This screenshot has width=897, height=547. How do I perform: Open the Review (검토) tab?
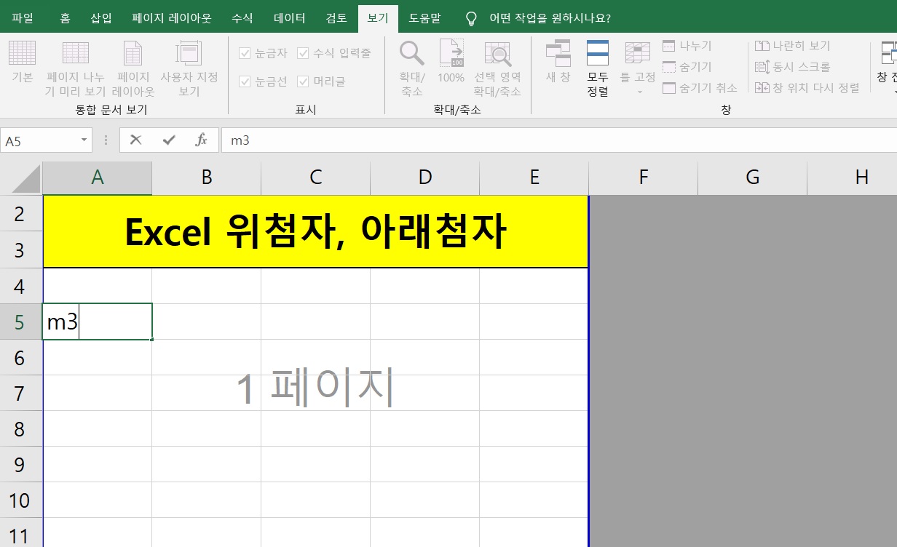click(336, 18)
